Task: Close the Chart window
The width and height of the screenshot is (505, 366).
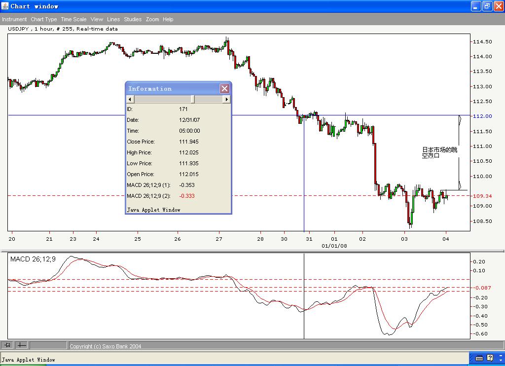Action: pos(498,6)
